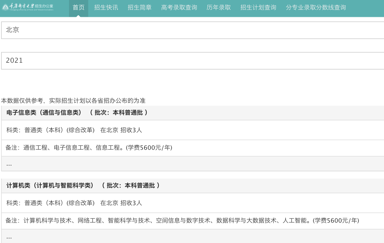This screenshot has width=384, height=243.
Task: Click the 备注 row listing 计算机科学与技术 majors
Action: coord(182,220)
